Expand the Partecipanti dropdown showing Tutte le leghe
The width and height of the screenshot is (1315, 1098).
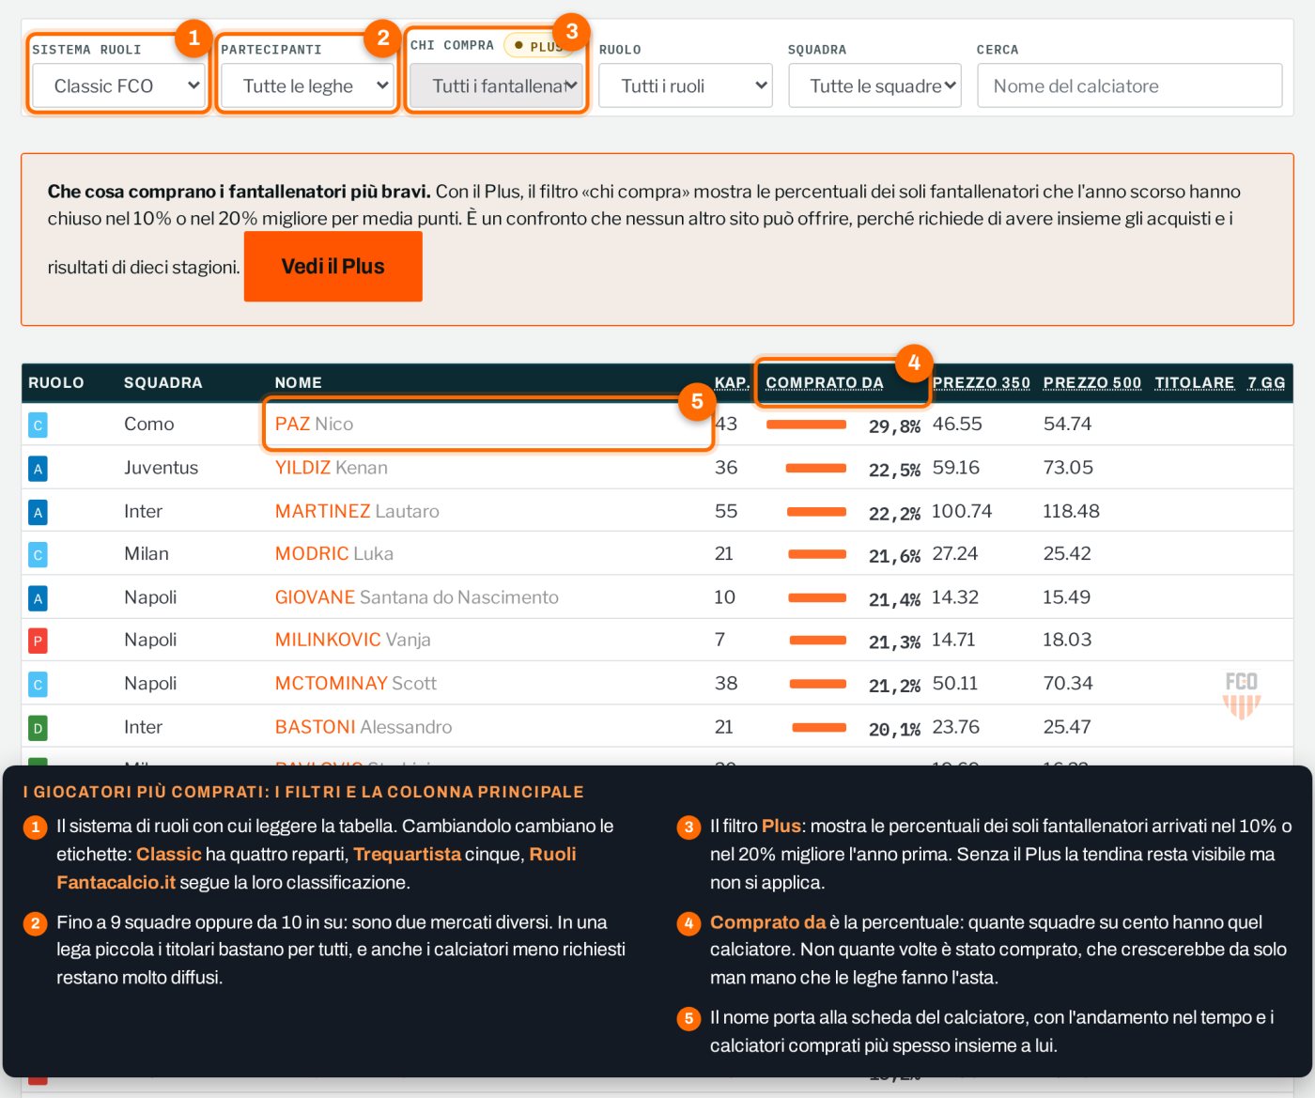point(307,86)
